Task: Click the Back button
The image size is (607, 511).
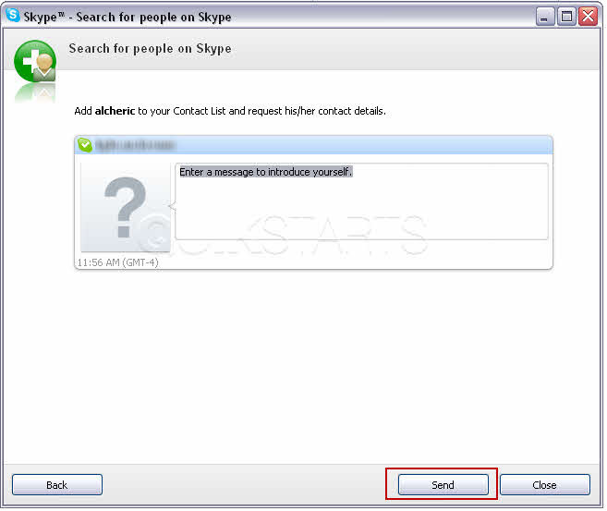Action: [57, 484]
